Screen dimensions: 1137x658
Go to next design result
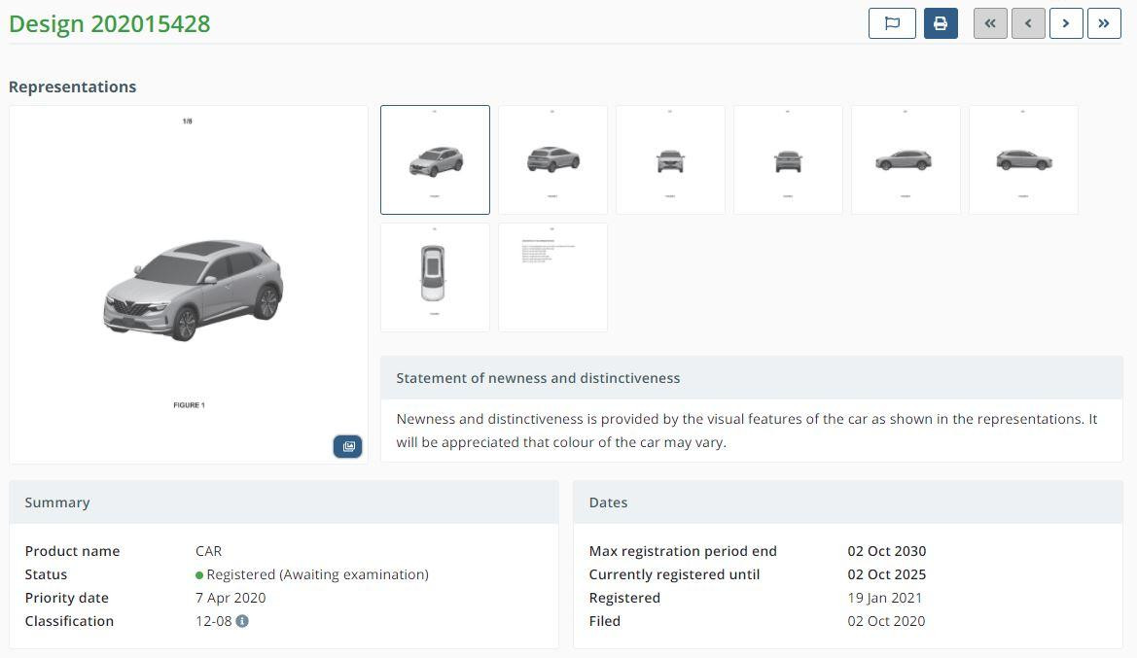tap(1066, 23)
